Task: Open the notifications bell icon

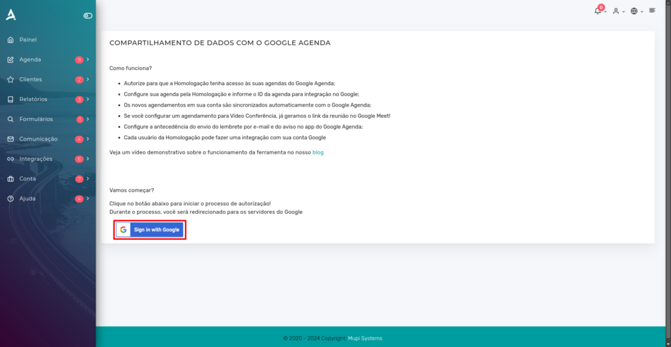Action: tap(598, 11)
